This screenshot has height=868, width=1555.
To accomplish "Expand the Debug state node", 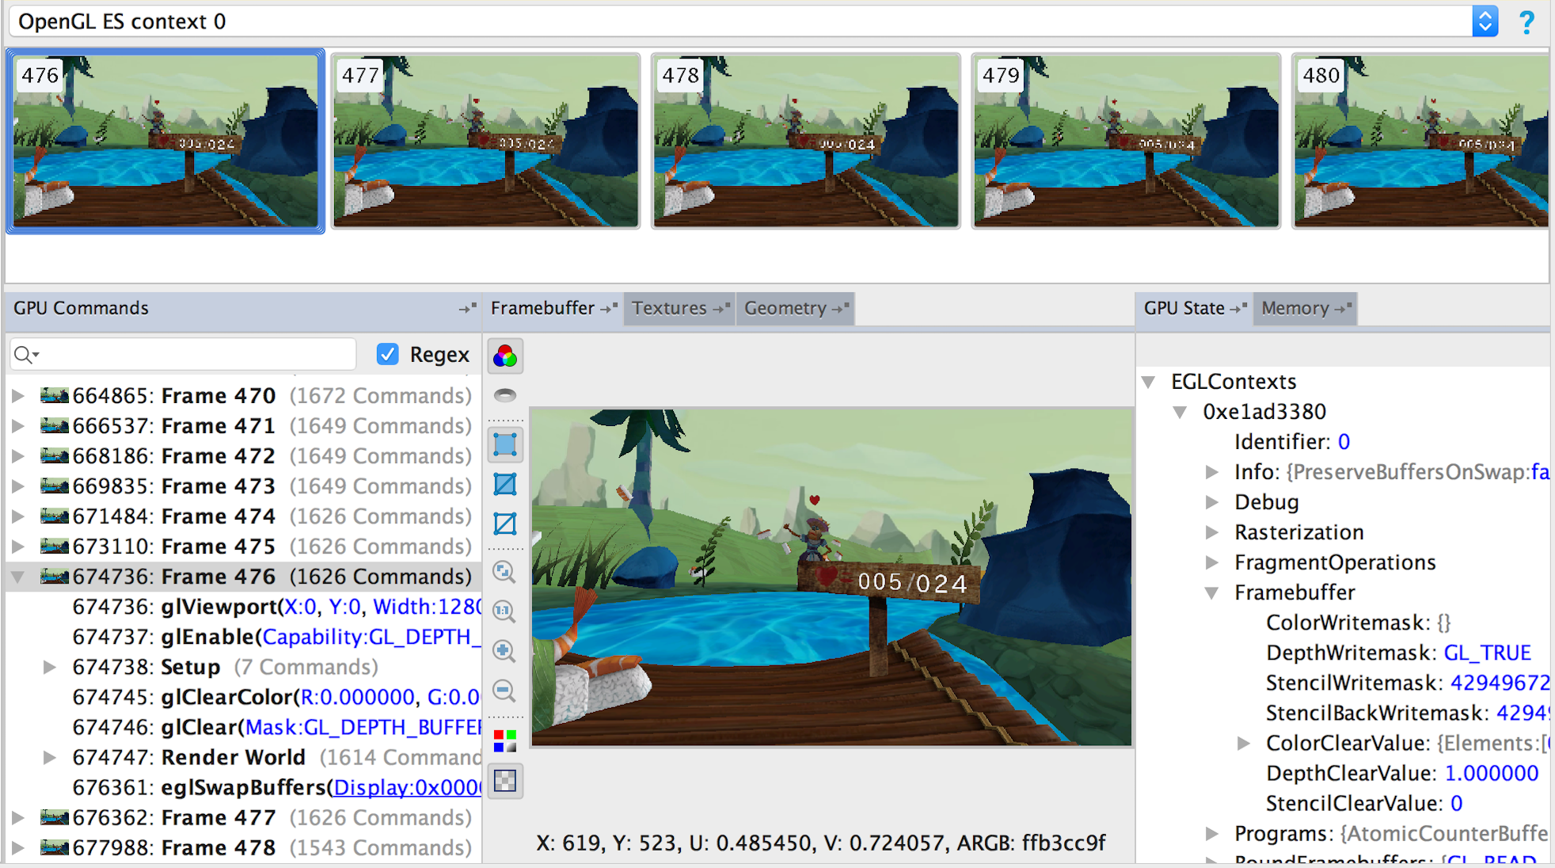I will tap(1211, 502).
